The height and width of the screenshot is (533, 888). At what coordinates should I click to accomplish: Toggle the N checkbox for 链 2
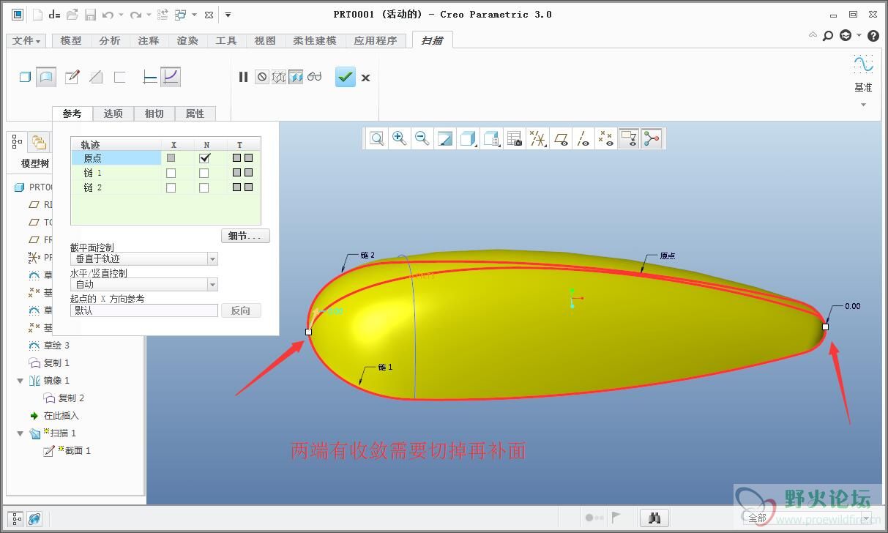tap(204, 188)
